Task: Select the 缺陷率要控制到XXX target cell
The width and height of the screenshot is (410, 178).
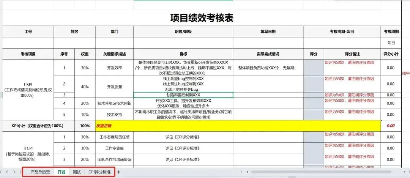Action: (183, 95)
